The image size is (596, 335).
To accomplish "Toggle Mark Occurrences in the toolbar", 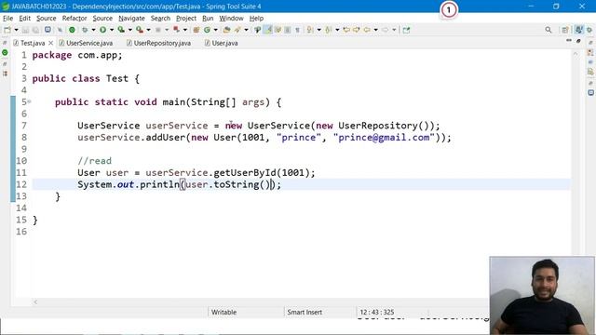I will point(268,30).
